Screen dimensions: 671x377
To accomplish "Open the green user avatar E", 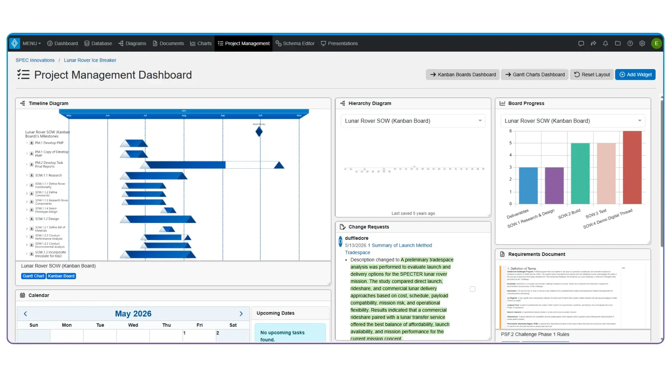I will [656, 43].
